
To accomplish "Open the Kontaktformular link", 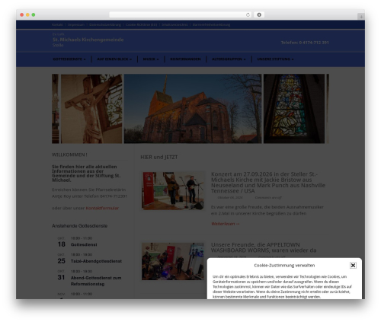I will point(102,208).
